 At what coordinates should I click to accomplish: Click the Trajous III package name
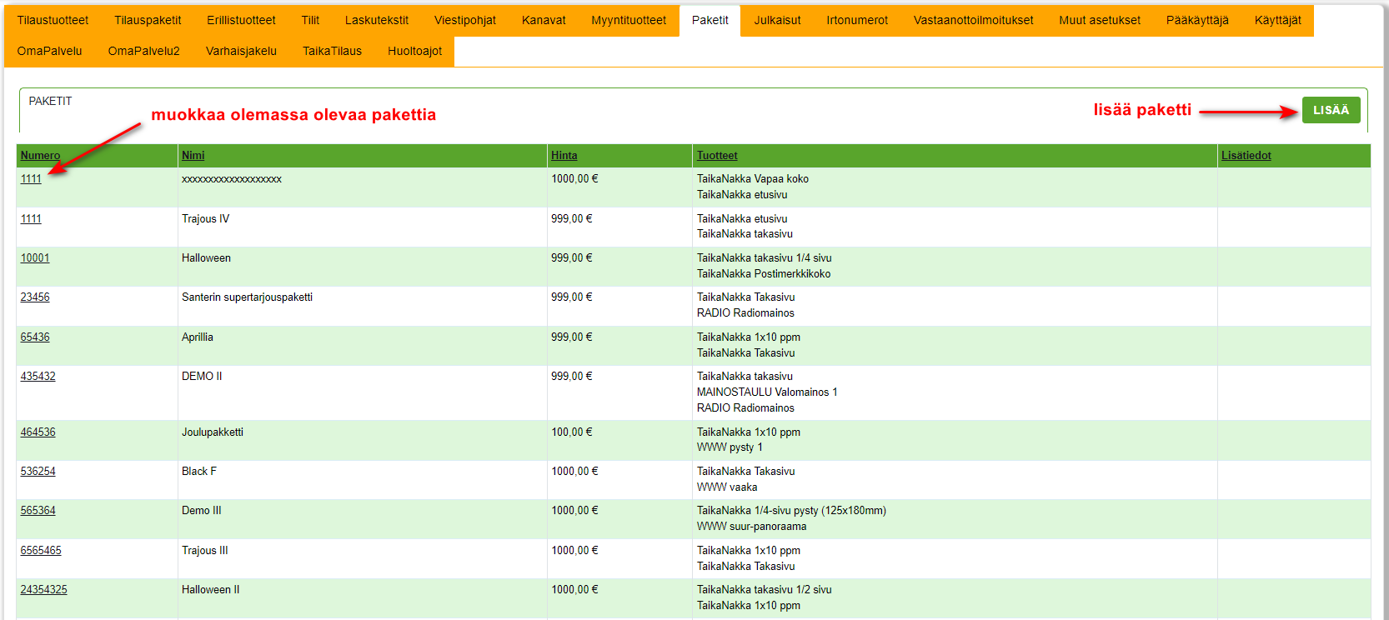[x=205, y=551]
